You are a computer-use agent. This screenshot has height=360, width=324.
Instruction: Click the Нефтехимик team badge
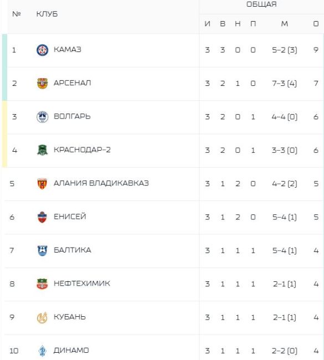click(42, 284)
